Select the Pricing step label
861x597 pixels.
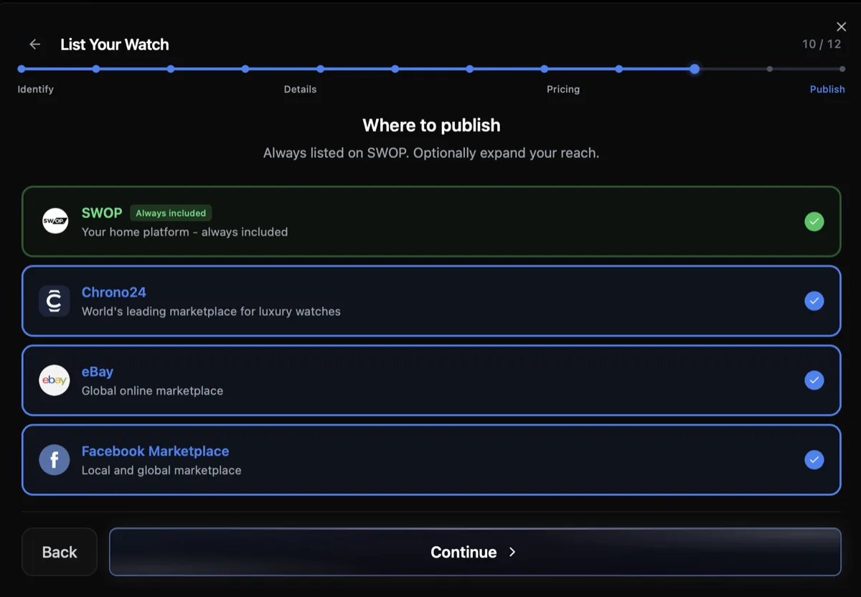click(x=563, y=90)
